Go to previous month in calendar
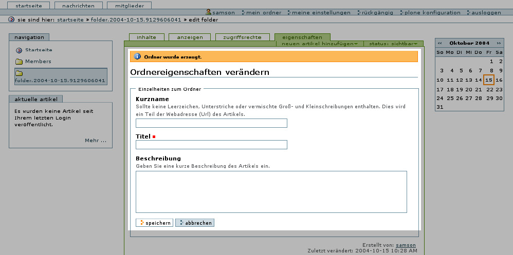The height and width of the screenshot is (255, 513). pyautogui.click(x=440, y=43)
